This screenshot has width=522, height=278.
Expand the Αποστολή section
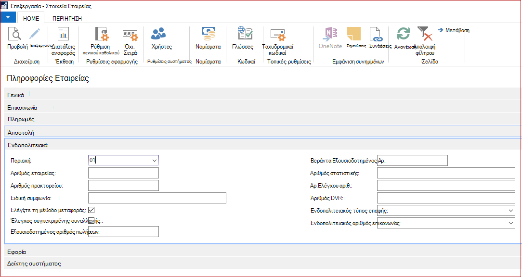tap(262, 132)
